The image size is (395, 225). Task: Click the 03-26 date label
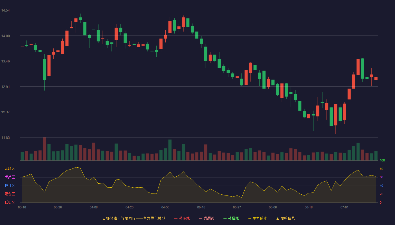[58, 207]
